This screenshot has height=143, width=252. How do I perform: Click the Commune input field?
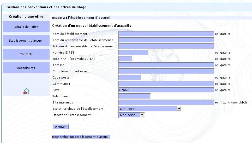pos(166,84)
